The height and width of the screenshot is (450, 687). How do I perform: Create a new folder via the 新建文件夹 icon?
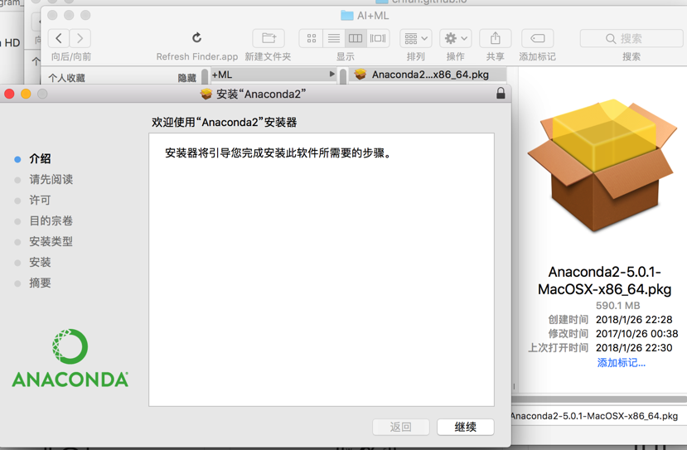tap(269, 39)
